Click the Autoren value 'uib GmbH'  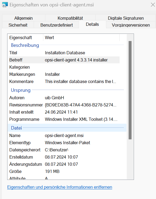click(54, 98)
